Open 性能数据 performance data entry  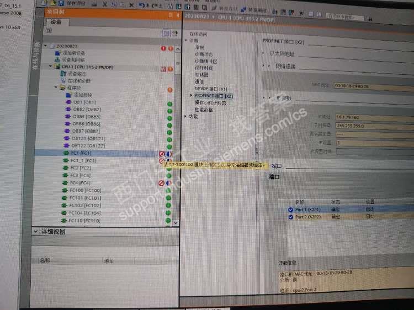(x=204, y=110)
